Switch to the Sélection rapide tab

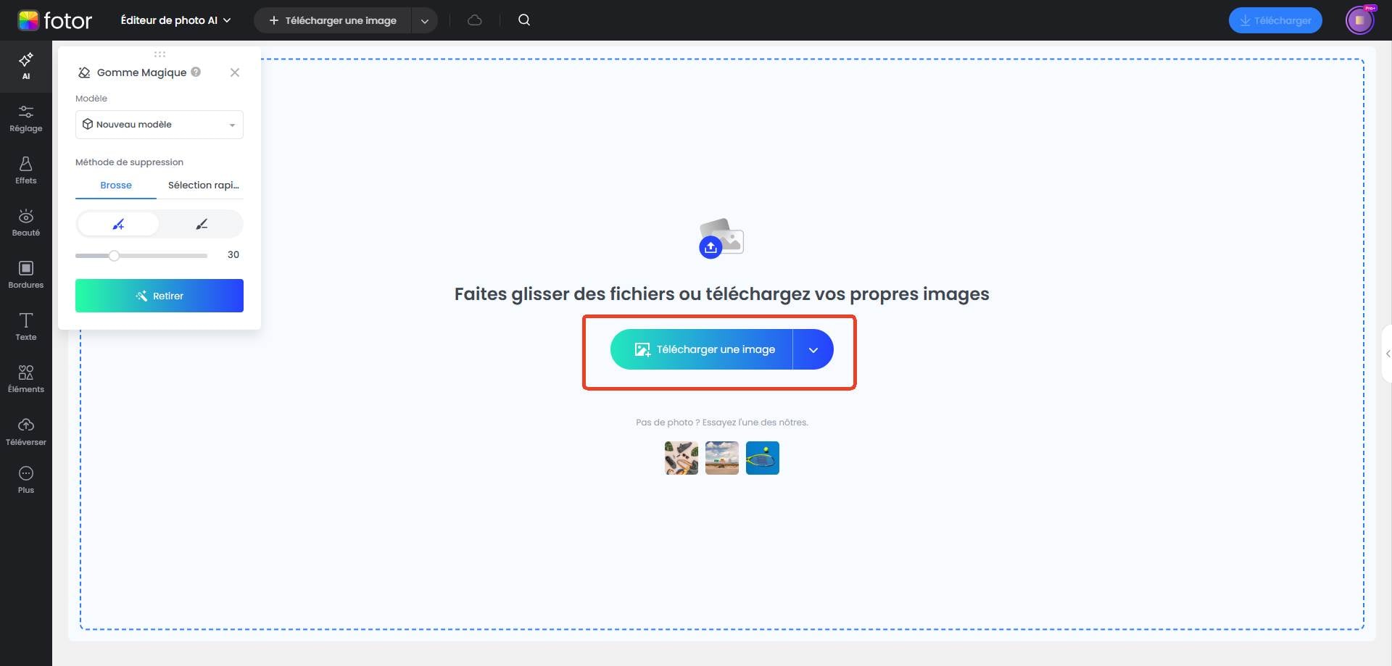pyautogui.click(x=203, y=185)
